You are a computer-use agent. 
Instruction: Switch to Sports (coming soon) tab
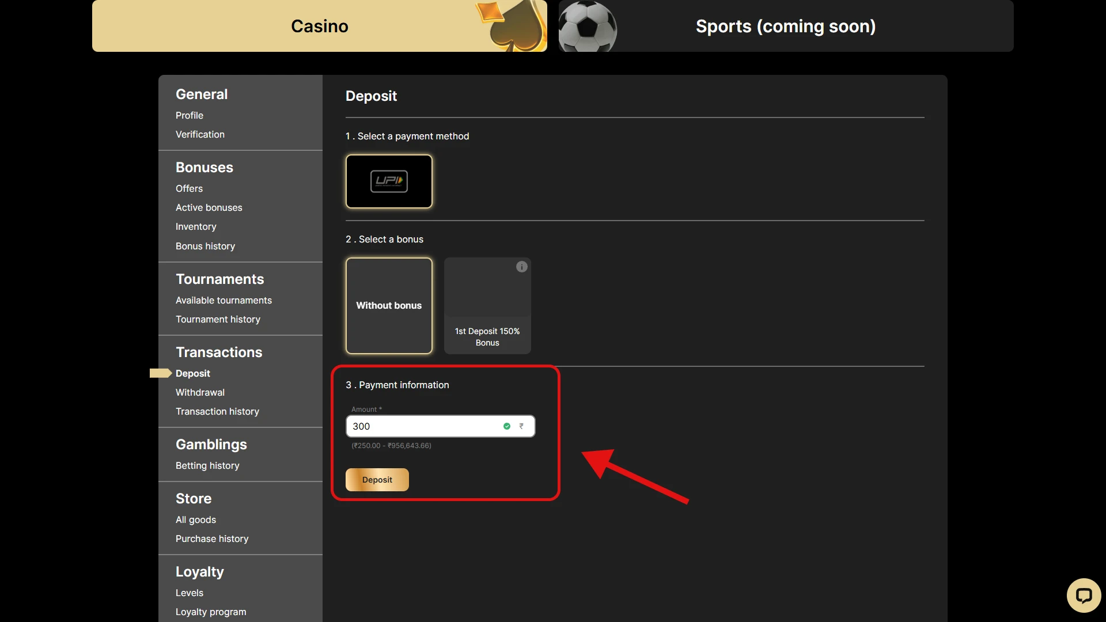pyautogui.click(x=786, y=26)
